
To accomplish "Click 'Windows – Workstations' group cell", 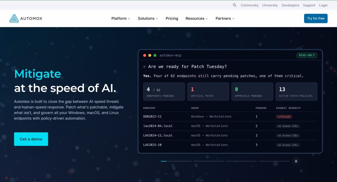I will (x=211, y=117).
